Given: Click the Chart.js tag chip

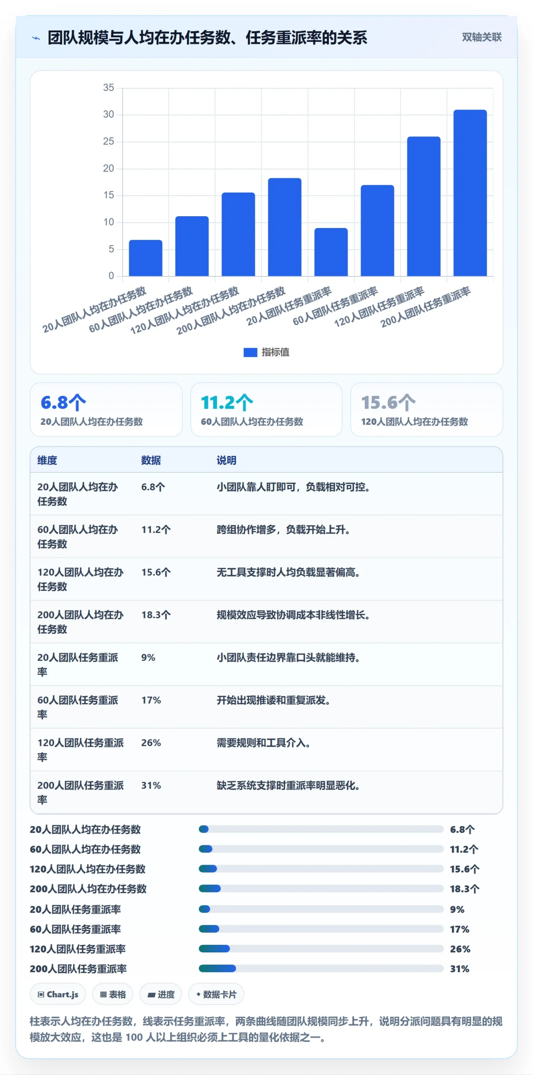Looking at the screenshot, I should (x=58, y=994).
